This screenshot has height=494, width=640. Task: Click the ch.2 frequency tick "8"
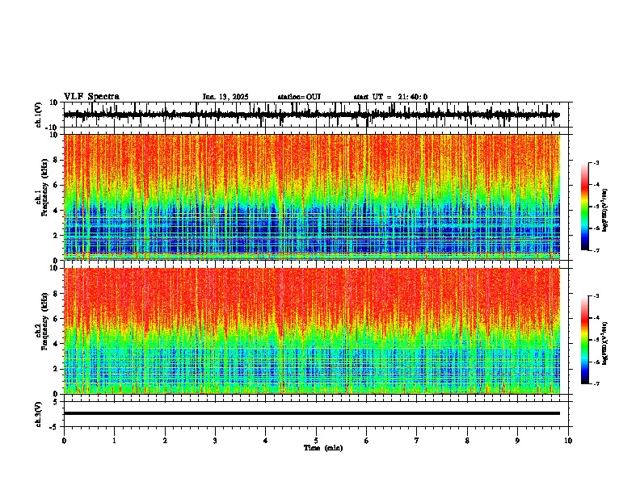[57, 294]
